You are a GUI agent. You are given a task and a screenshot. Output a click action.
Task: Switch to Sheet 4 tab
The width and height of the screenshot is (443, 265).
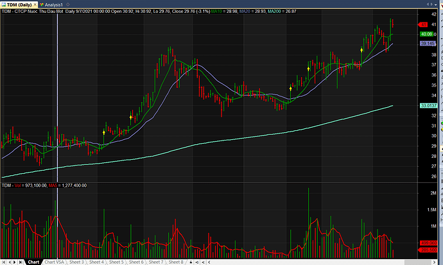pos(96,262)
